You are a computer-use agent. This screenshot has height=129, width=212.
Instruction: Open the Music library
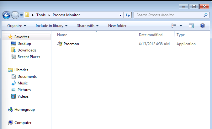(23, 83)
